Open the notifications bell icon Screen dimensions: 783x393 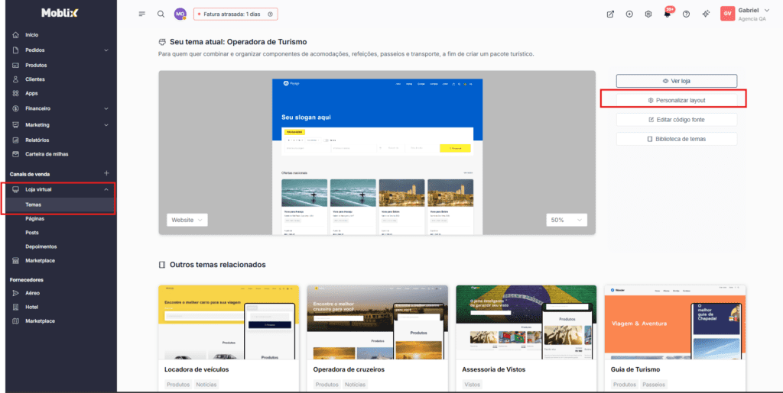pyautogui.click(x=667, y=14)
